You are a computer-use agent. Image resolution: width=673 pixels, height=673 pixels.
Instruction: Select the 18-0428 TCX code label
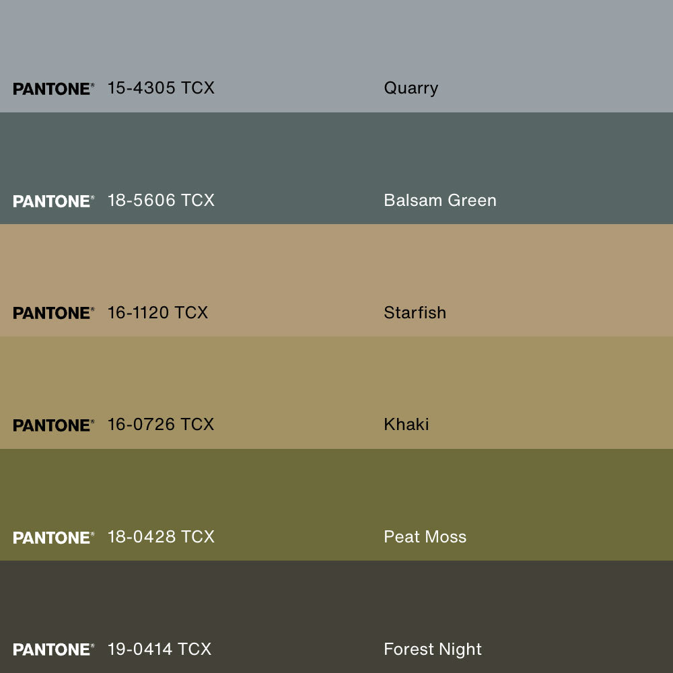(161, 537)
